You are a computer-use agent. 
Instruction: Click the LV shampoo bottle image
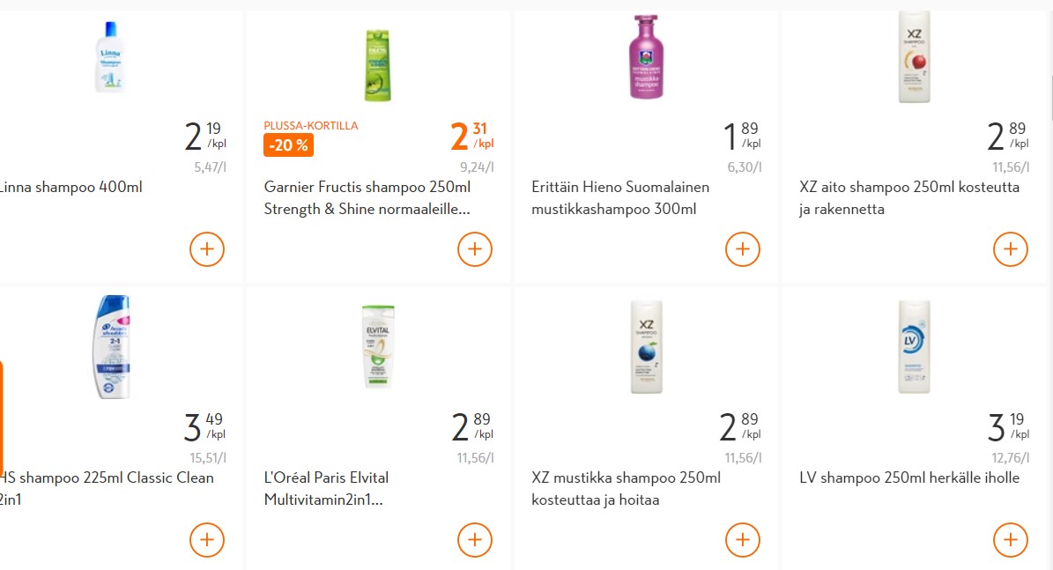pos(914,347)
